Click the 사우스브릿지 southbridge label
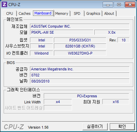 pos(17,46)
